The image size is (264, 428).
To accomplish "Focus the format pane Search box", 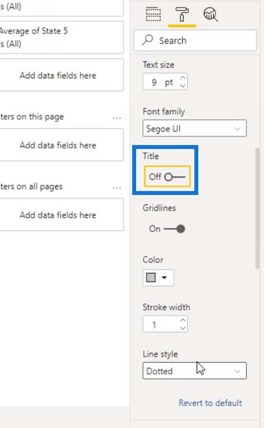I will tap(195, 40).
